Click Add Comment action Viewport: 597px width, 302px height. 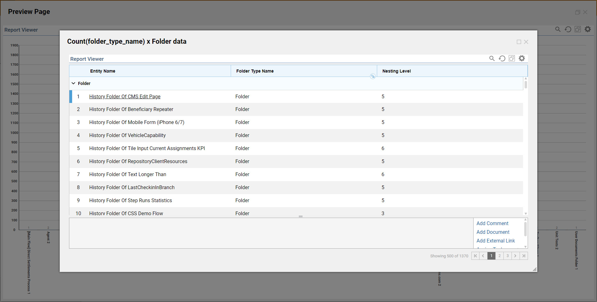(492, 223)
